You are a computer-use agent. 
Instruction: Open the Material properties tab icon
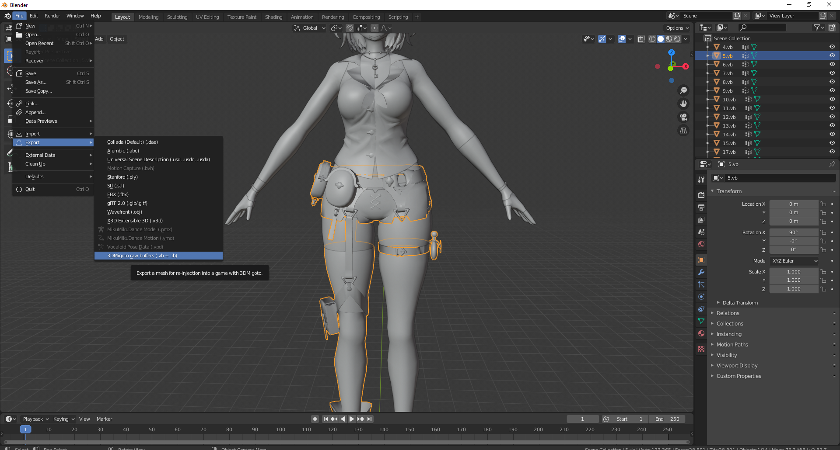coord(701,333)
